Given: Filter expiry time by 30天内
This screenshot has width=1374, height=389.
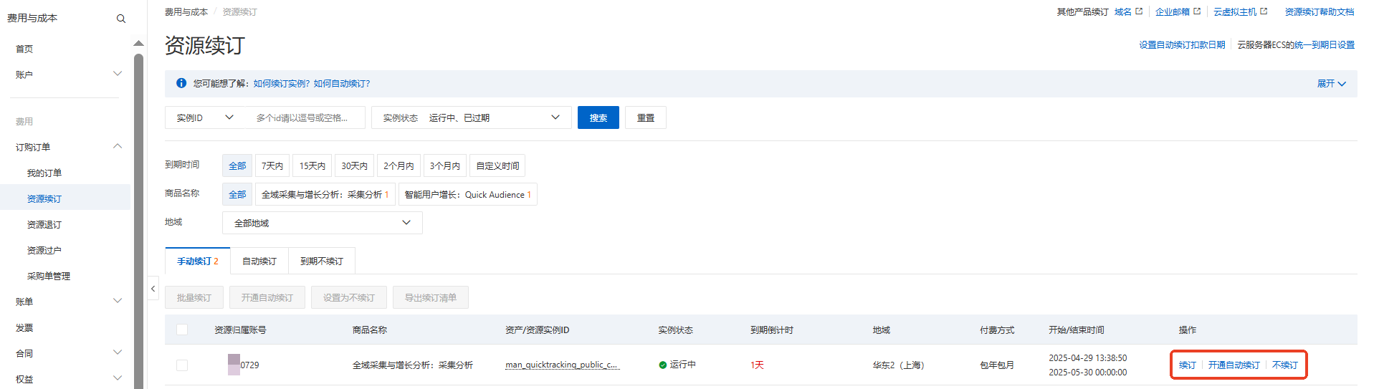Looking at the screenshot, I should 354,165.
